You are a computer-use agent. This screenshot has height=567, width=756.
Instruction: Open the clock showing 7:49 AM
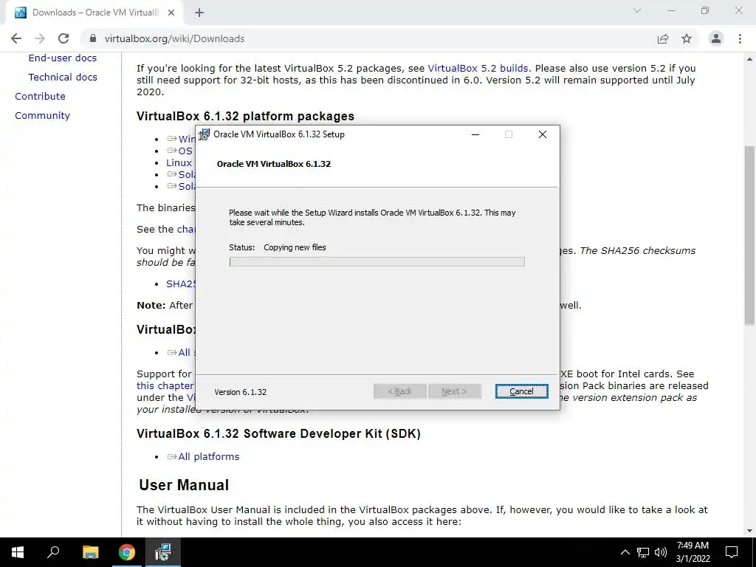pos(693,552)
